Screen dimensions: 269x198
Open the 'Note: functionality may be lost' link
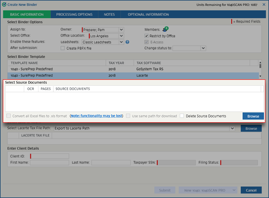[97, 116]
